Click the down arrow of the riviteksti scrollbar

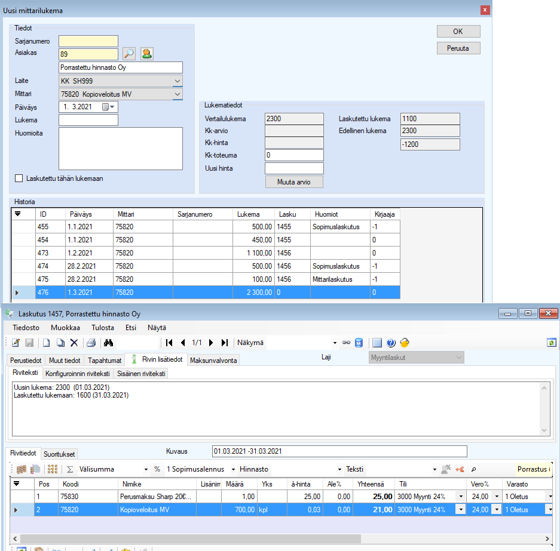click(544, 430)
